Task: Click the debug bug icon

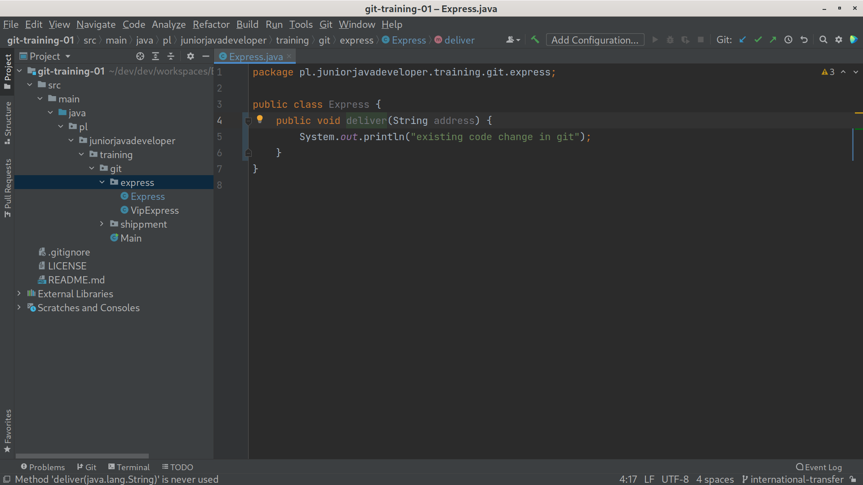Action: point(670,40)
